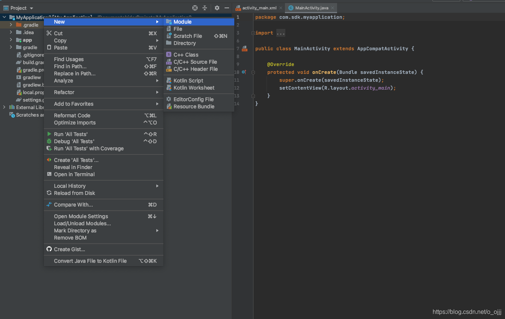The height and width of the screenshot is (319, 505).
Task: Choose Convert Java File to Kotlin File
Action: (x=103, y=261)
